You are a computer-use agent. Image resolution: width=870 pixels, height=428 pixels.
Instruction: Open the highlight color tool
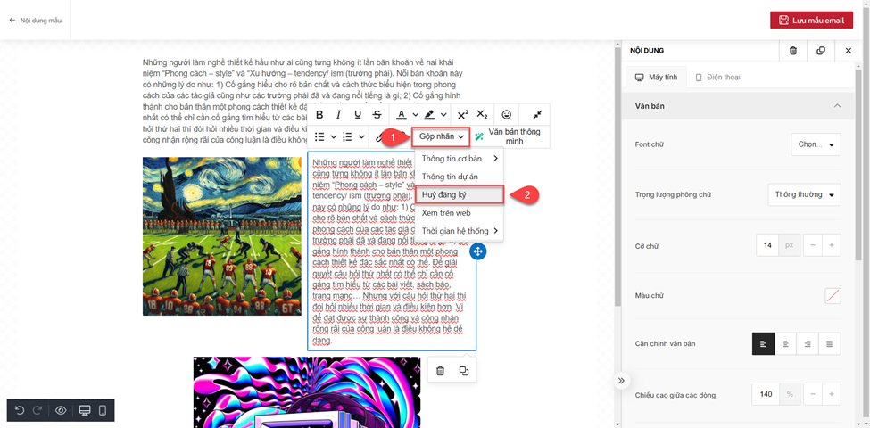429,115
